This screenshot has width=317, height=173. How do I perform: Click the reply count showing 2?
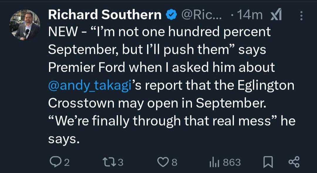coord(67,162)
